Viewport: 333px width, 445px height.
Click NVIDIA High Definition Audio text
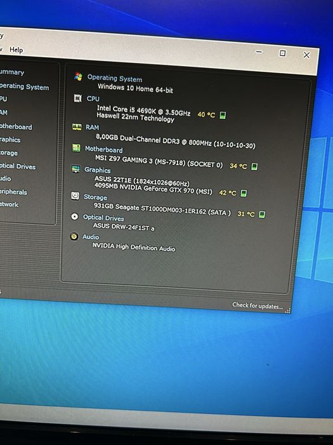(134, 247)
